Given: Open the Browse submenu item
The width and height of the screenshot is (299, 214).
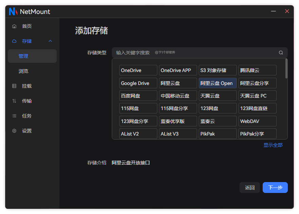Looking at the screenshot, I should coord(23,71).
